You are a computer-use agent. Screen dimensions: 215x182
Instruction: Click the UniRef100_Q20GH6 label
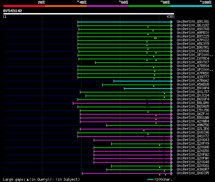(193, 147)
